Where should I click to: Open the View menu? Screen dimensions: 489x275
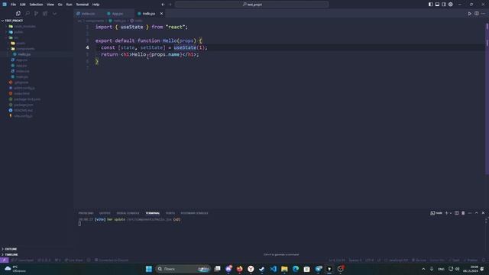50,5
